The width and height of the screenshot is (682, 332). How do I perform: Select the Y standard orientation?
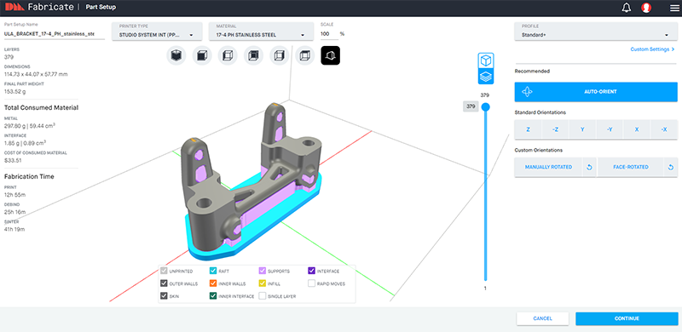click(x=582, y=129)
